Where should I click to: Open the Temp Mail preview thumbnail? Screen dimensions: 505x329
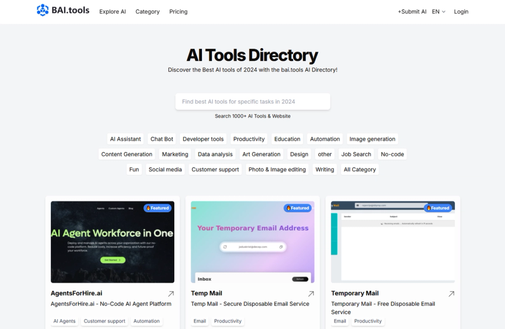pos(252,242)
